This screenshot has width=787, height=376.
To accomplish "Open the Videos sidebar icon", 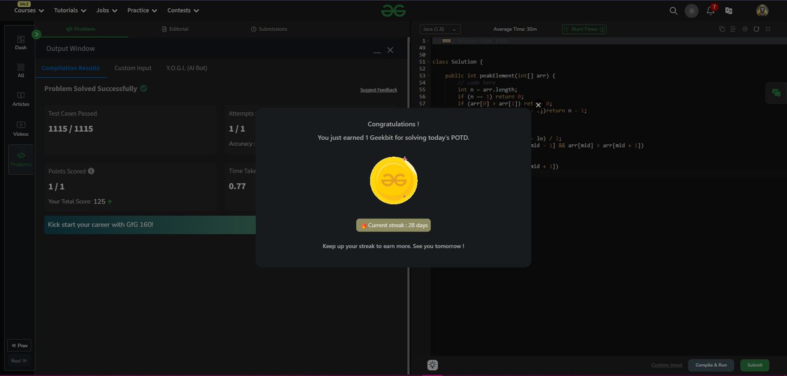I will (21, 129).
